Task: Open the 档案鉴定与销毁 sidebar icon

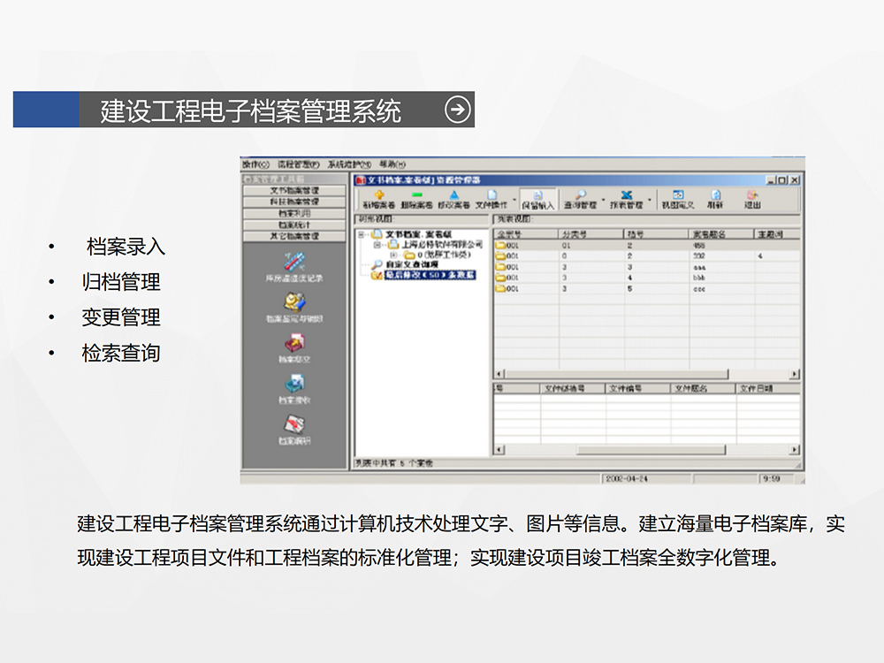Action: coord(294,302)
